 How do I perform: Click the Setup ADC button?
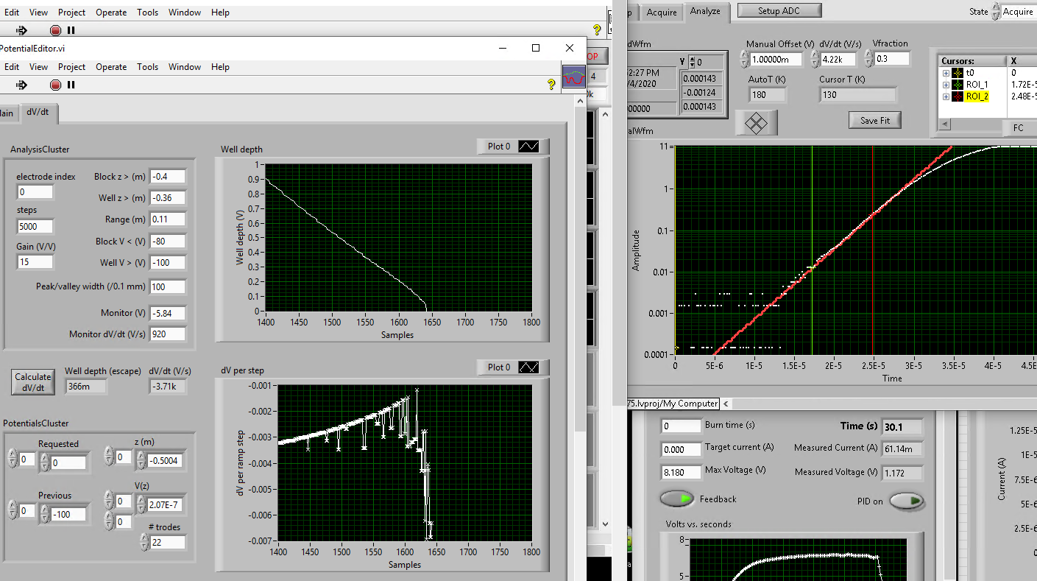point(779,10)
